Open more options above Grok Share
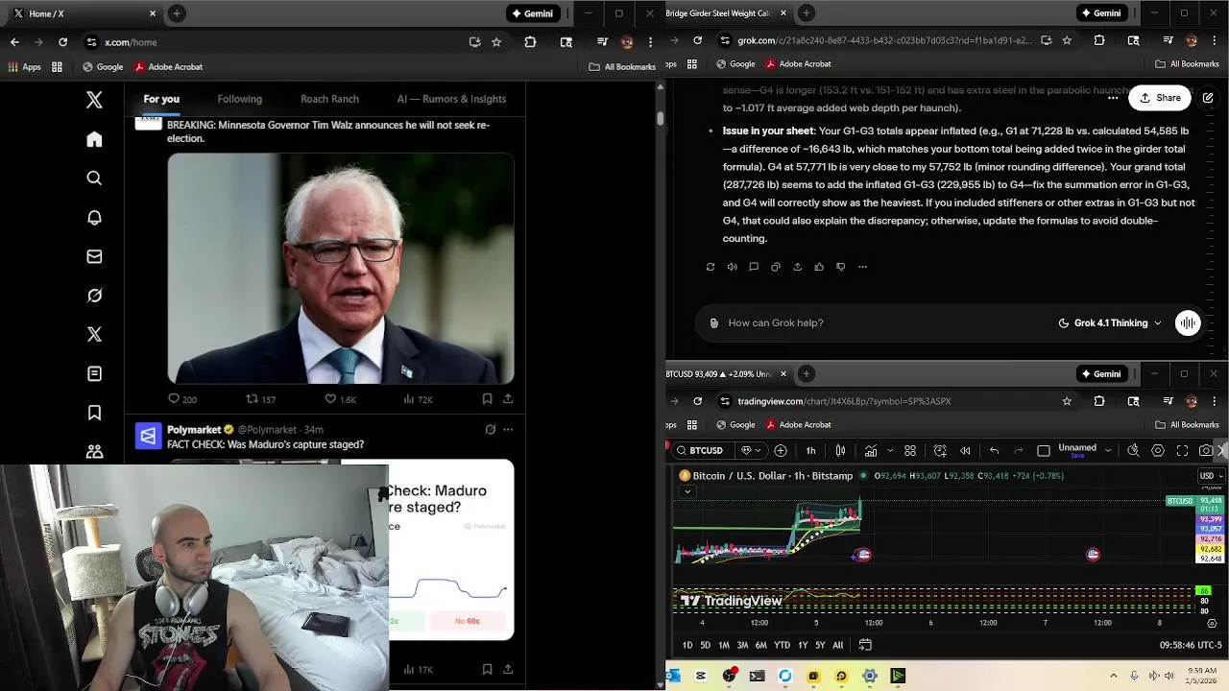 (x=1113, y=98)
